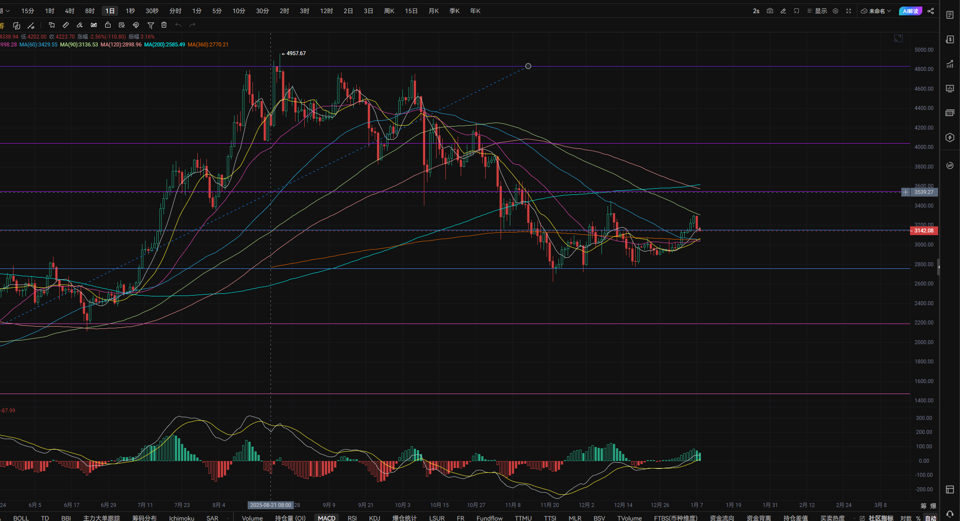The image size is (960, 521).
Task: Click the ruler measurement tool icon
Action: [66, 25]
